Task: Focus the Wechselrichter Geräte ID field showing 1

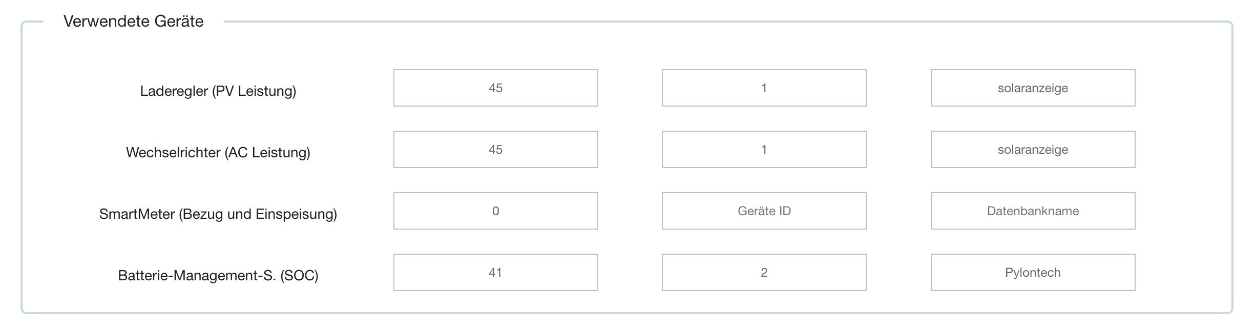Action: coord(764,150)
